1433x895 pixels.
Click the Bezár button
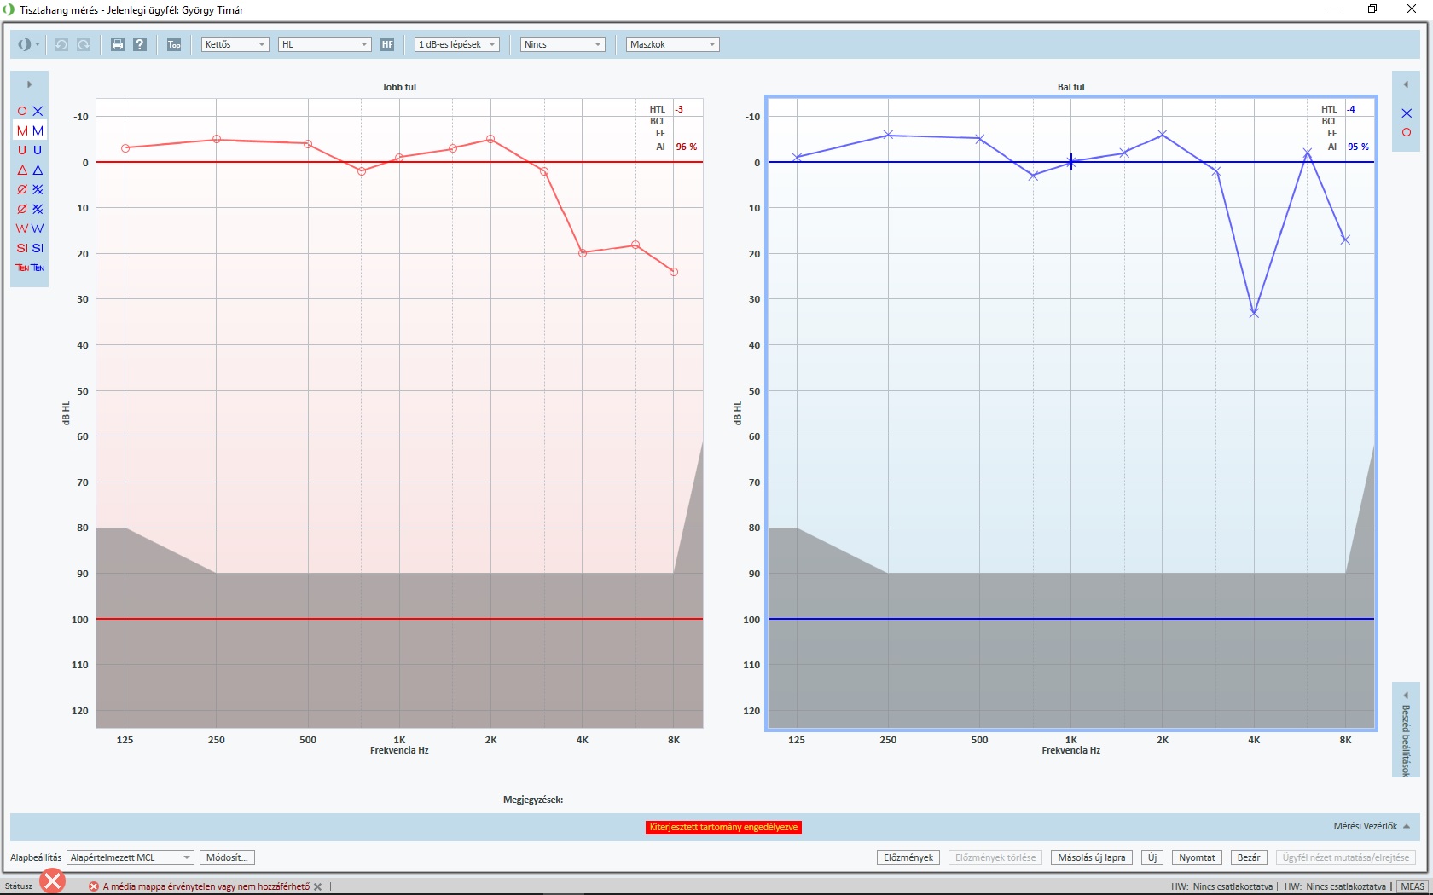1249,857
